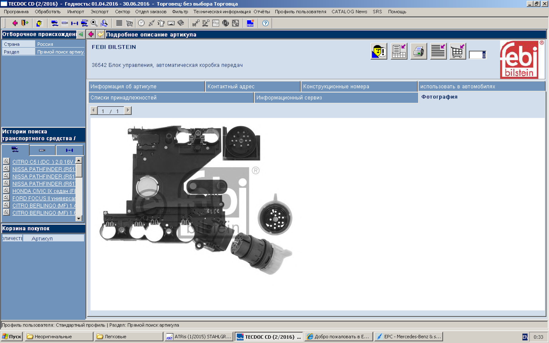Click the face with exclamation icon in the article header

[379, 51]
